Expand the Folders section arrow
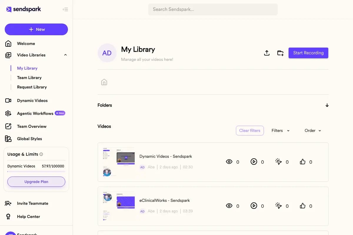The height and width of the screenshot is (235, 353). pyautogui.click(x=327, y=105)
